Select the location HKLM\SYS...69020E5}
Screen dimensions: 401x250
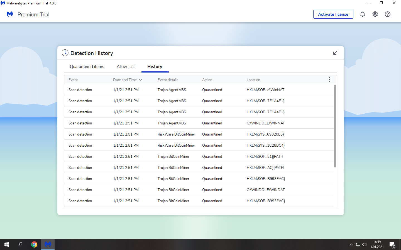pyautogui.click(x=265, y=134)
